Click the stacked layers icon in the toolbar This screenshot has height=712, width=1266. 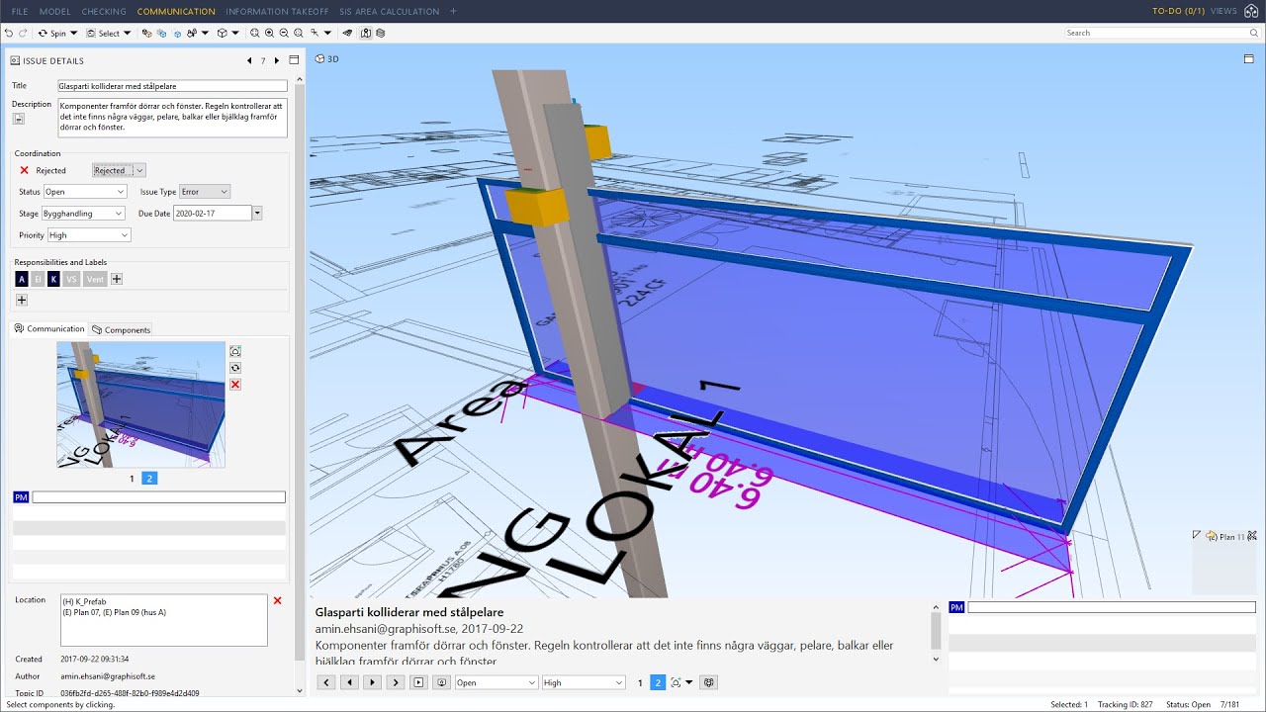click(x=380, y=34)
